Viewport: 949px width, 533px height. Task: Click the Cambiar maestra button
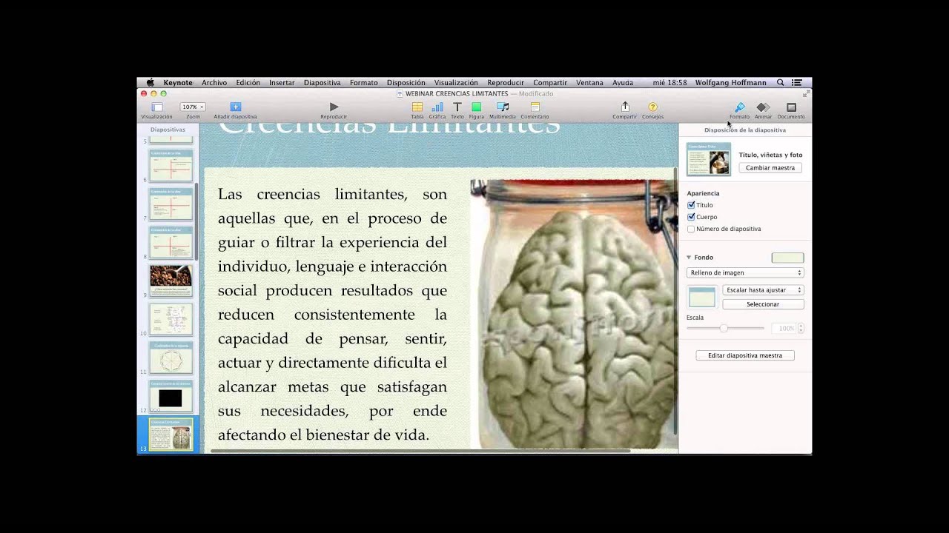pos(770,168)
